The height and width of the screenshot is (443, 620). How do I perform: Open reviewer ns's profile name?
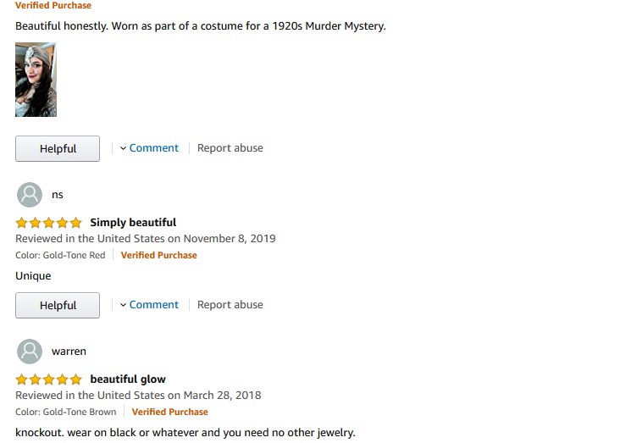tap(58, 195)
